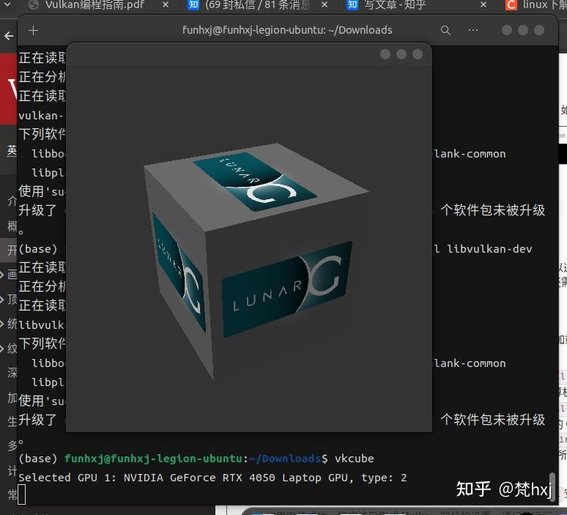Screen dimensions: 567x515
Task: Switch to Vulkan编程指南.pdf browser tab
Action: point(94,4)
